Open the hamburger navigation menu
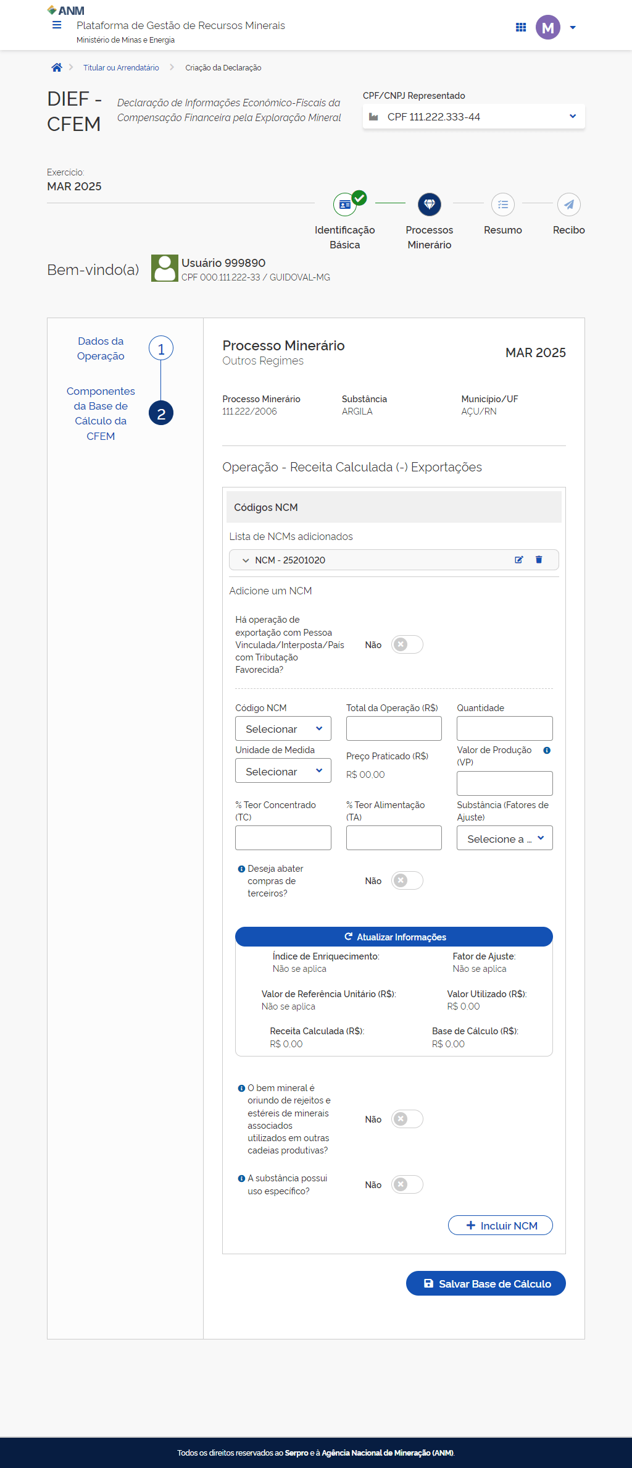 (x=57, y=25)
